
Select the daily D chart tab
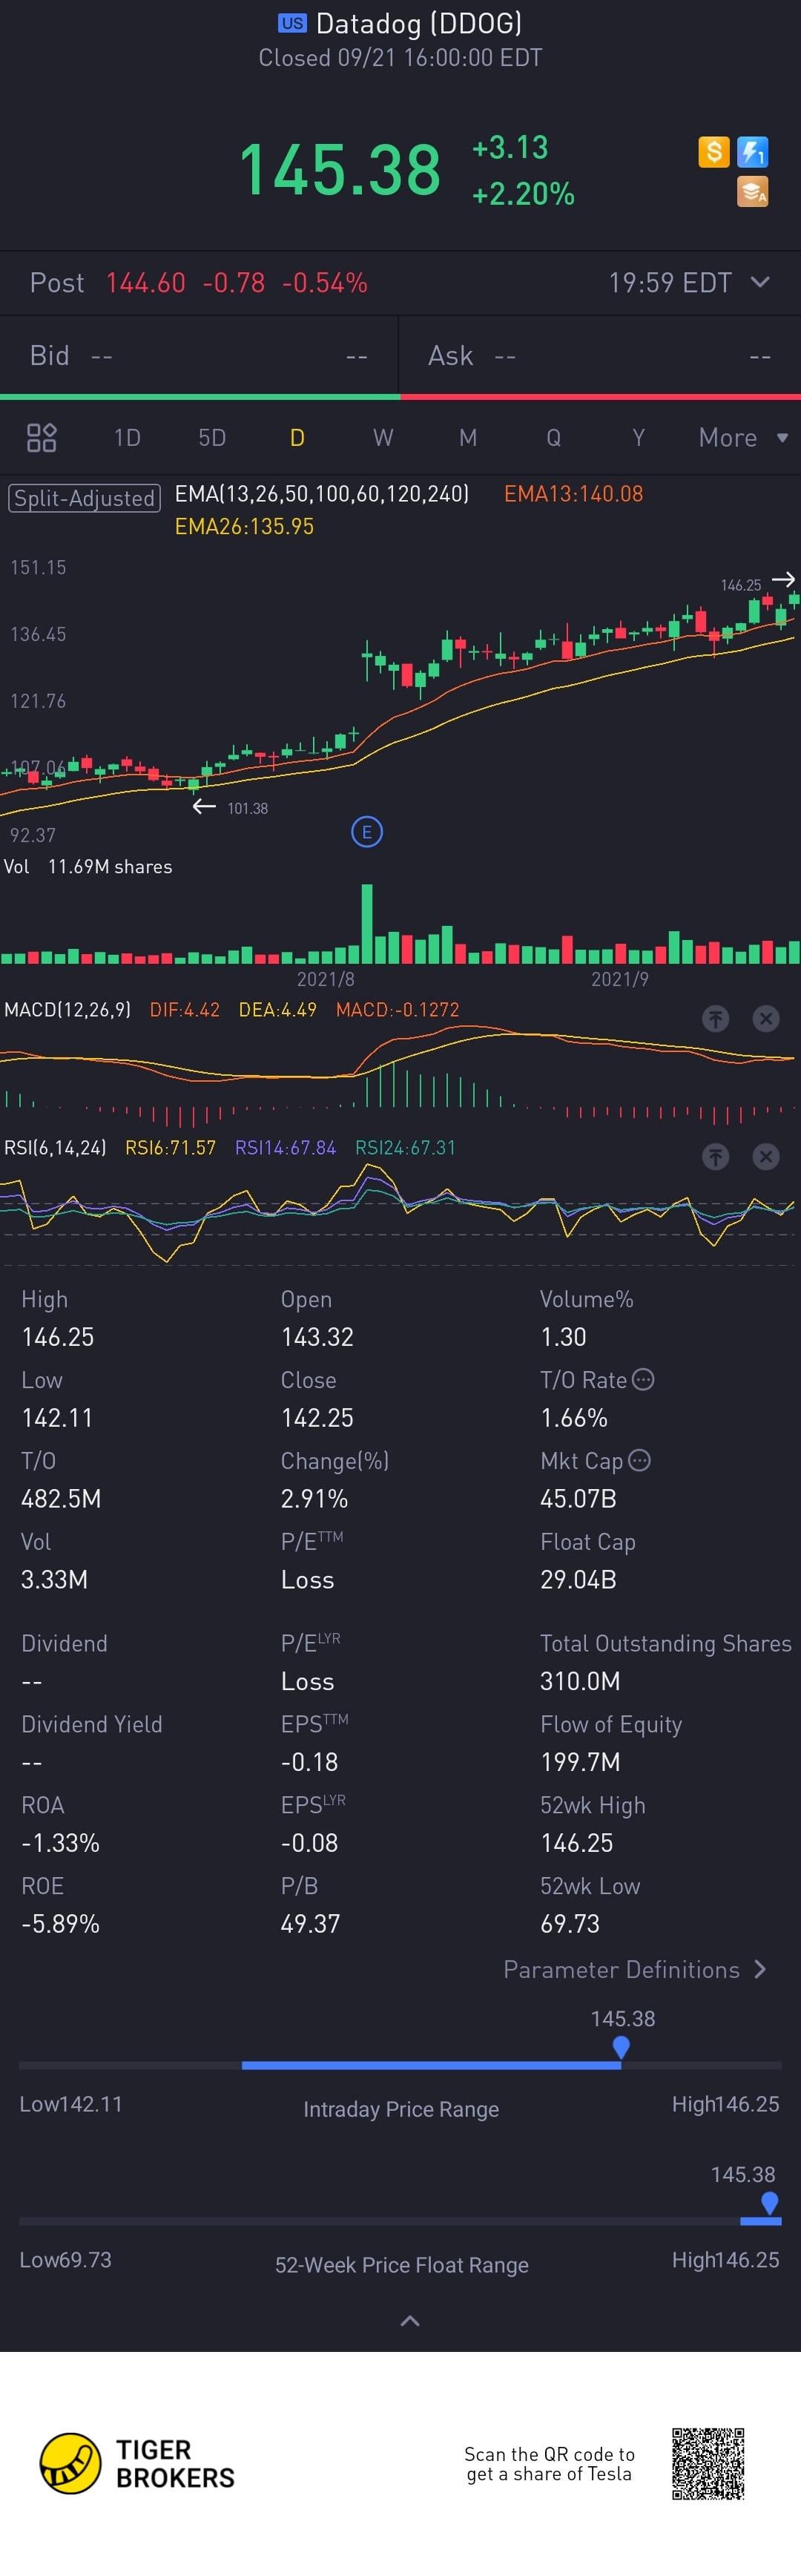(297, 438)
